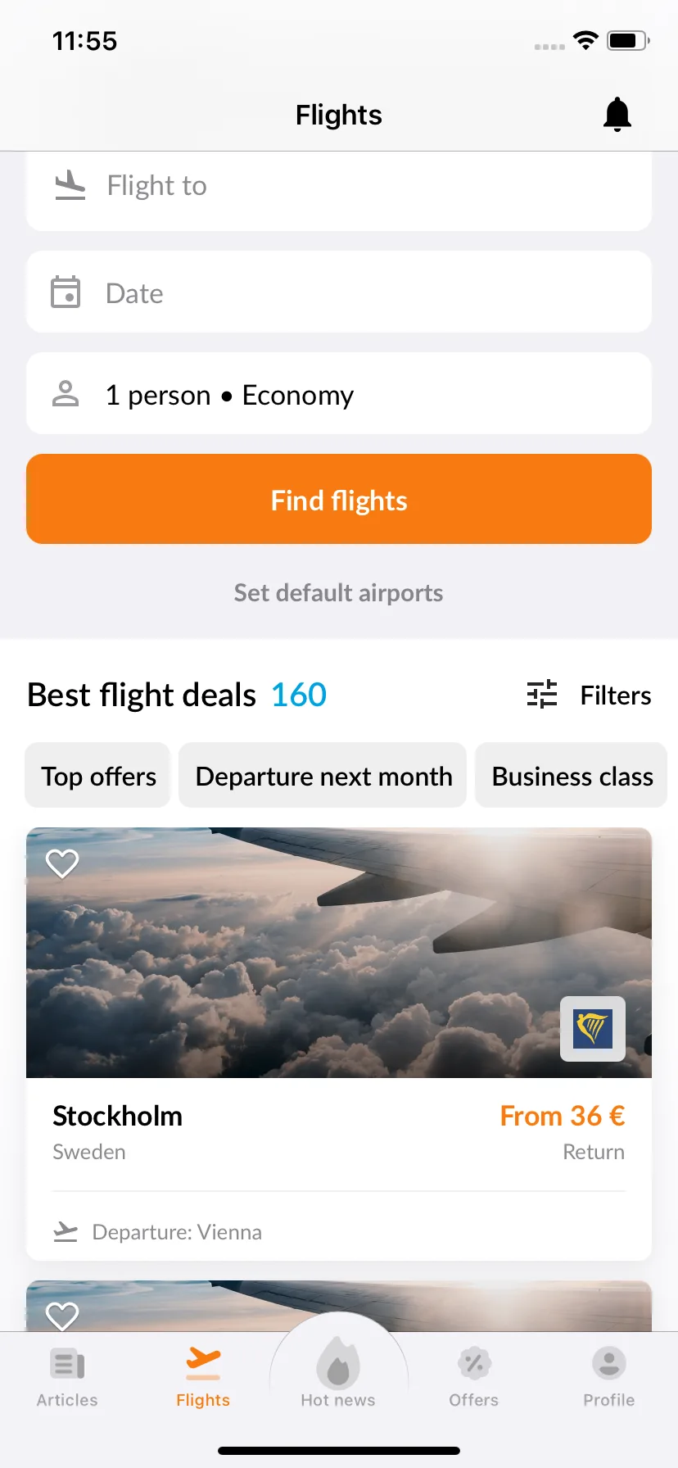The image size is (678, 1468).
Task: Open the Articles tab
Action: (x=67, y=1376)
